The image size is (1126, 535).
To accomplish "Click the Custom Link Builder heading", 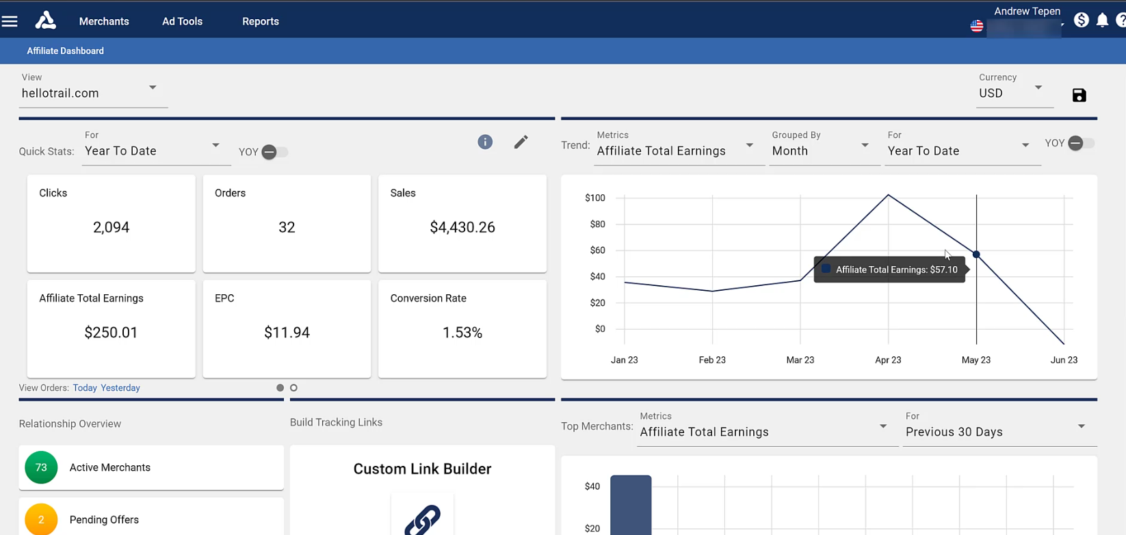I will [x=422, y=469].
